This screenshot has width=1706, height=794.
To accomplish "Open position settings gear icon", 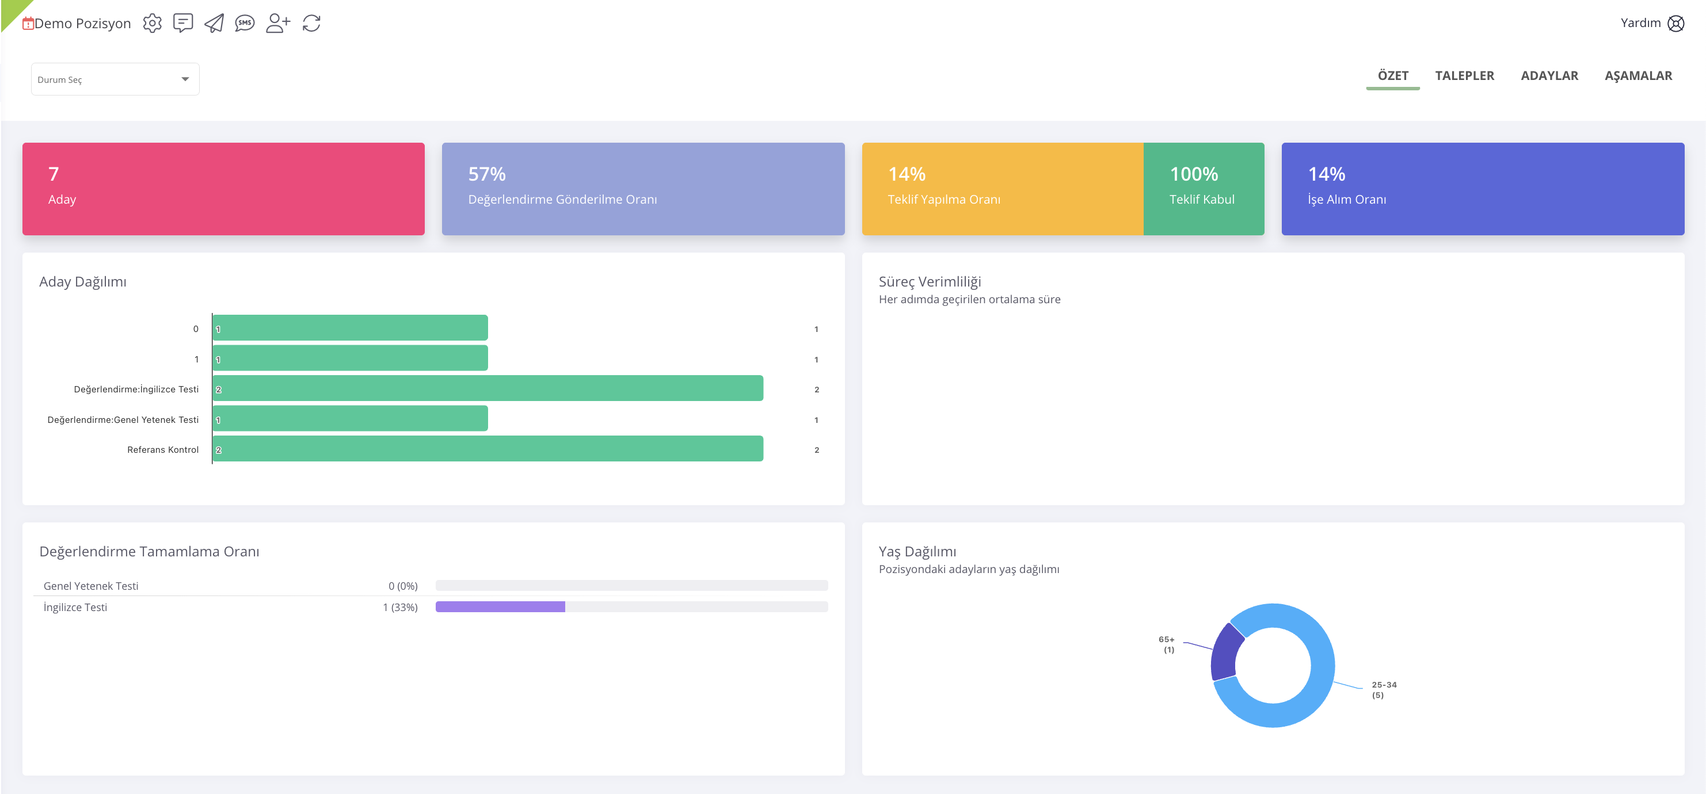I will [x=151, y=23].
